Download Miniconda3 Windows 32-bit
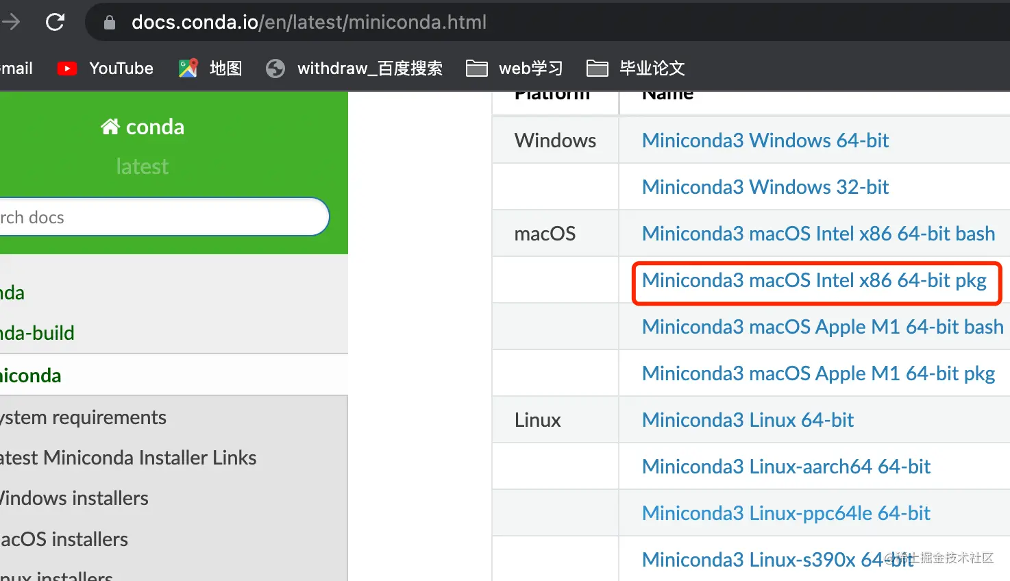1010x581 pixels. click(765, 187)
